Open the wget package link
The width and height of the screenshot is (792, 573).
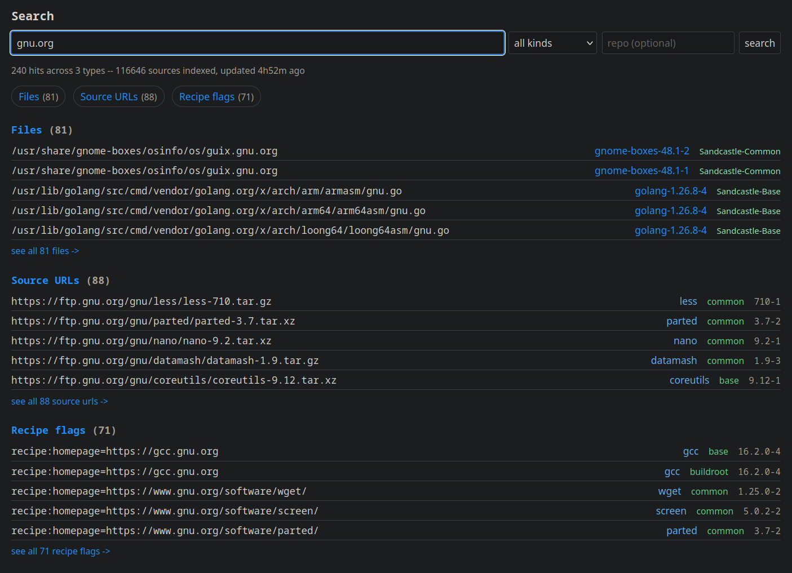coord(670,491)
